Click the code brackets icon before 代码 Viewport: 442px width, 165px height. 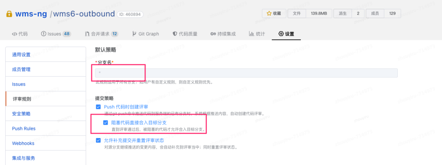14,34
